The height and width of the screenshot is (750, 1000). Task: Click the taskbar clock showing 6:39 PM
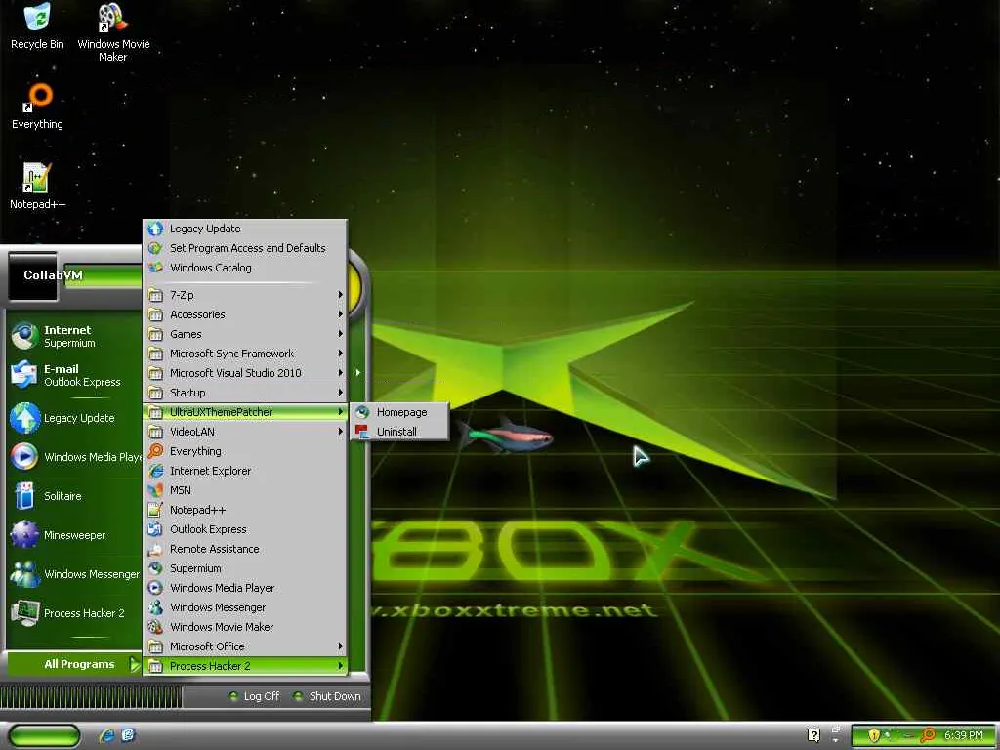964,735
